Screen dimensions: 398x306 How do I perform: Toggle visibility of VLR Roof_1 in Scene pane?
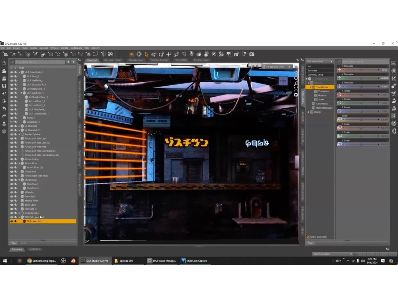[12, 76]
